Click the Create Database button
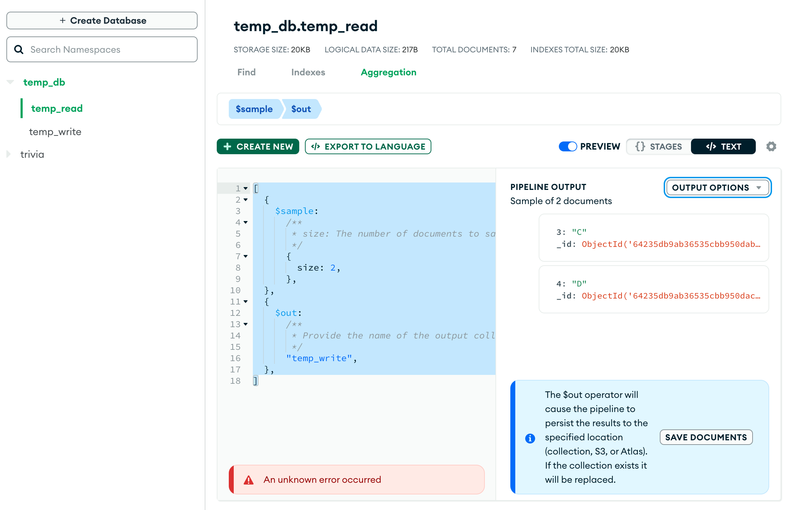 pyautogui.click(x=102, y=21)
